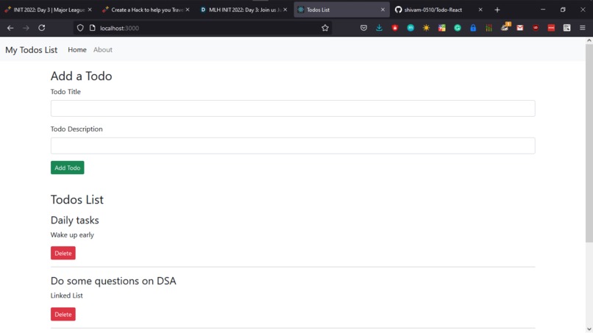Click the 'Linked List' description text

[x=66, y=296]
